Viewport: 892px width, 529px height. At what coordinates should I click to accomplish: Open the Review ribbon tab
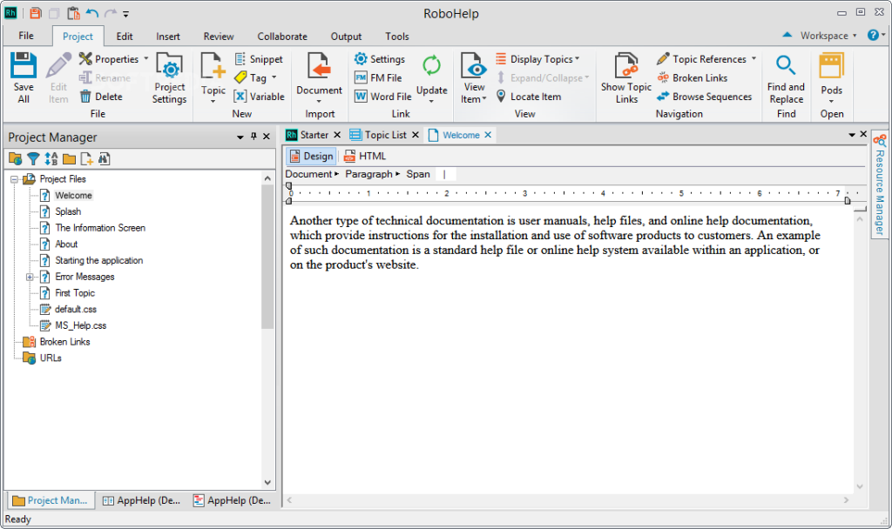(x=218, y=36)
